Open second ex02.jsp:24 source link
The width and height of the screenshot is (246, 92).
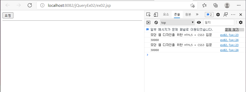click(x=229, y=50)
